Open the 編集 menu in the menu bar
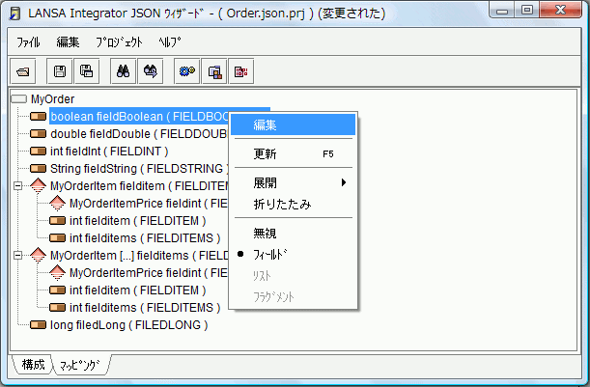 click(x=69, y=42)
